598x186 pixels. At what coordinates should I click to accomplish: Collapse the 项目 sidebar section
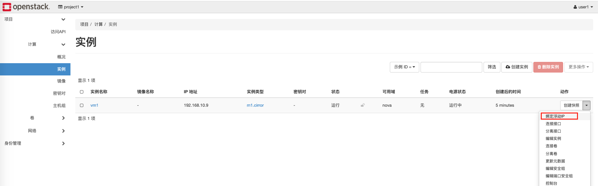(x=35, y=19)
